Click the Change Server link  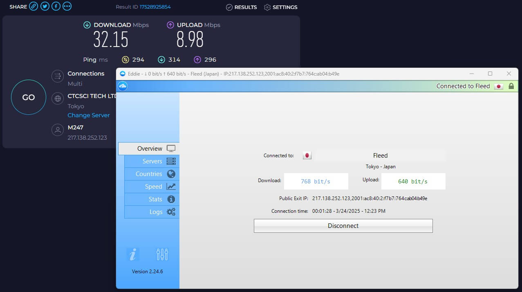[88, 115]
